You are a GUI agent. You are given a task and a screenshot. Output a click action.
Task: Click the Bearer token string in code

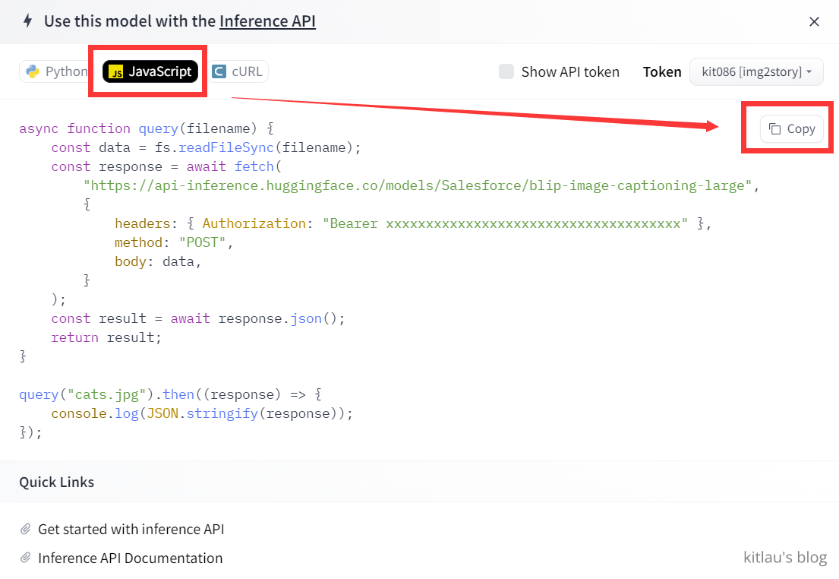506,223
